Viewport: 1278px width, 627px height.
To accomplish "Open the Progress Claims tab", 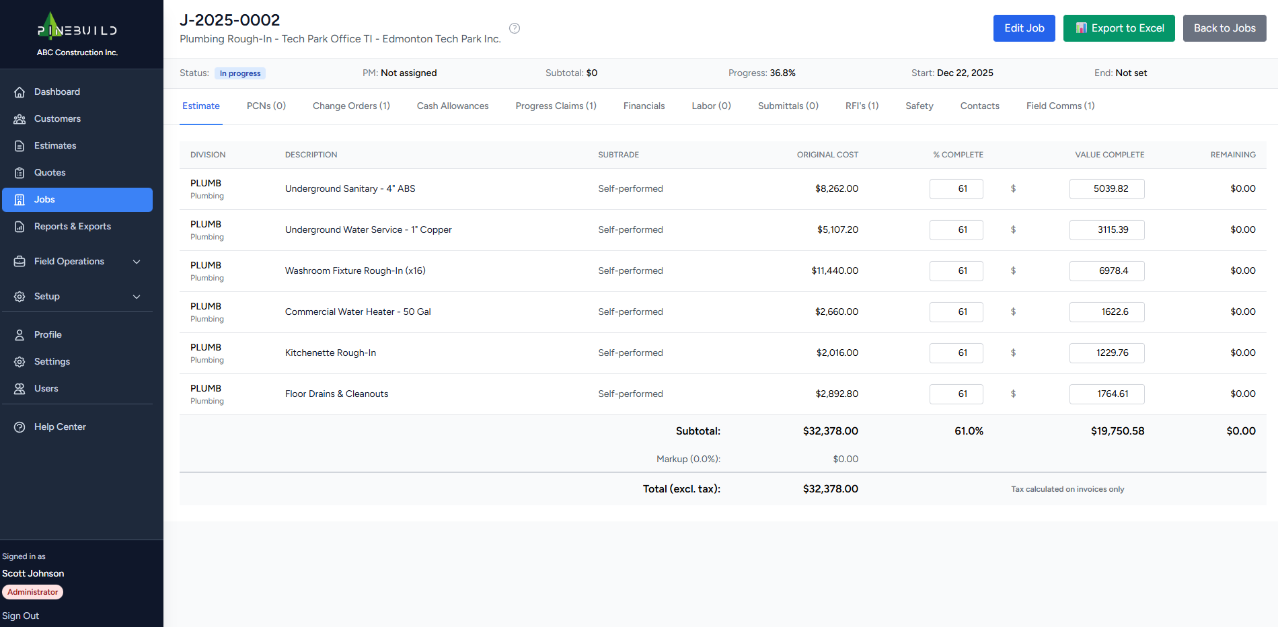I will tap(556, 106).
